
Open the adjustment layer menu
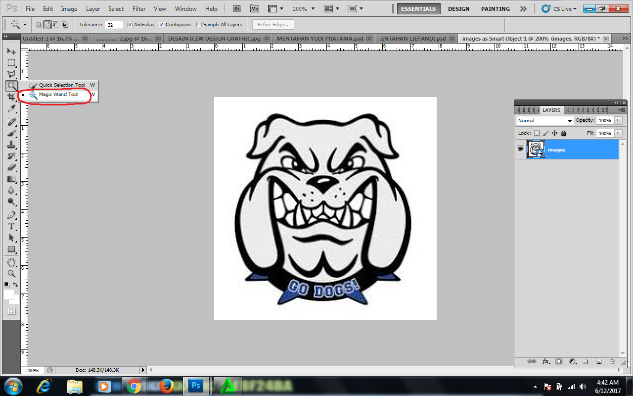pyautogui.click(x=572, y=361)
